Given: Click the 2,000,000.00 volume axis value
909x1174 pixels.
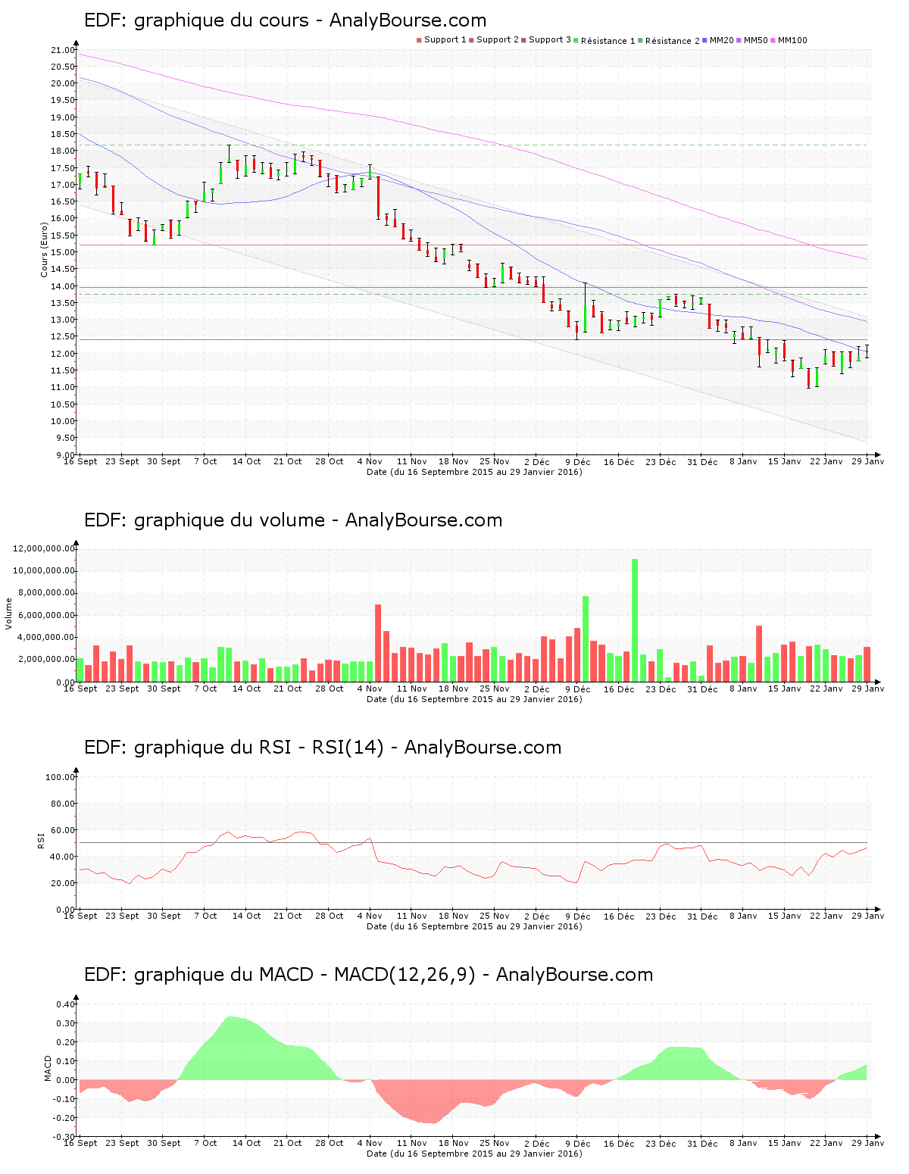Looking at the screenshot, I should pos(46,659).
